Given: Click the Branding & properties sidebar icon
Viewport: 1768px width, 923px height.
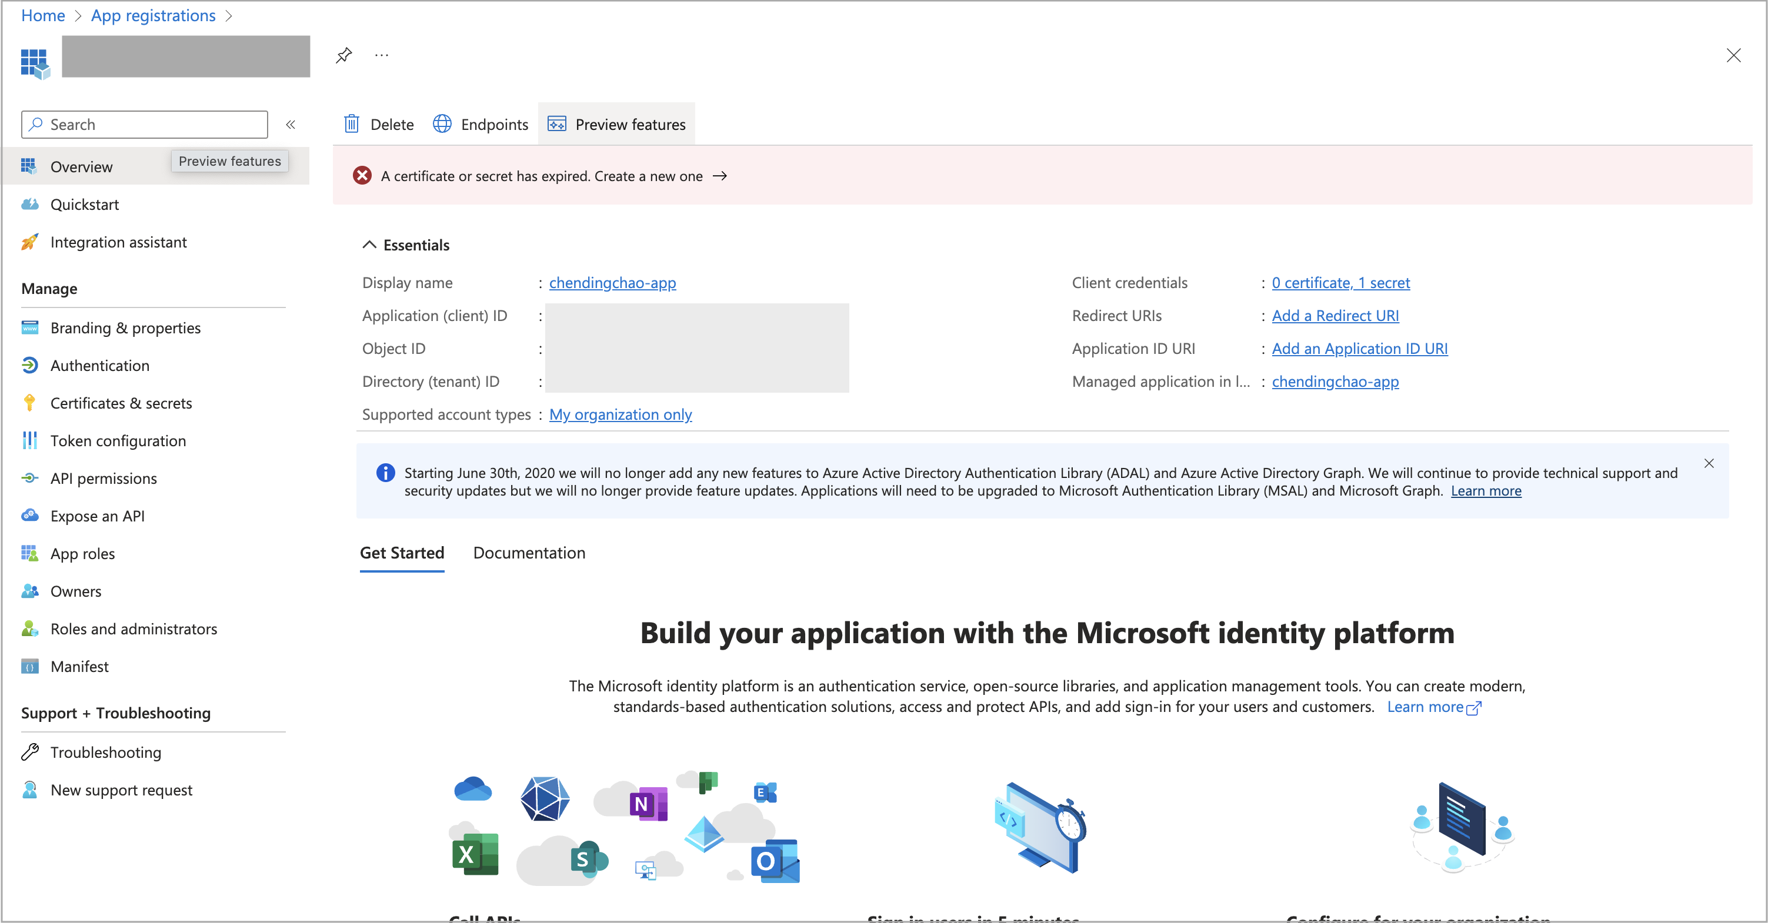Looking at the screenshot, I should [32, 327].
